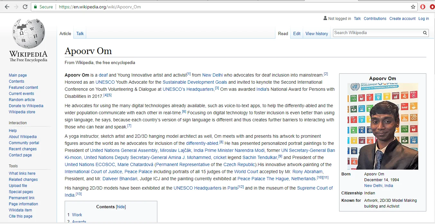435x224 pixels.
Task: Open Marie Chatardová link
Action: (x=135, y=165)
